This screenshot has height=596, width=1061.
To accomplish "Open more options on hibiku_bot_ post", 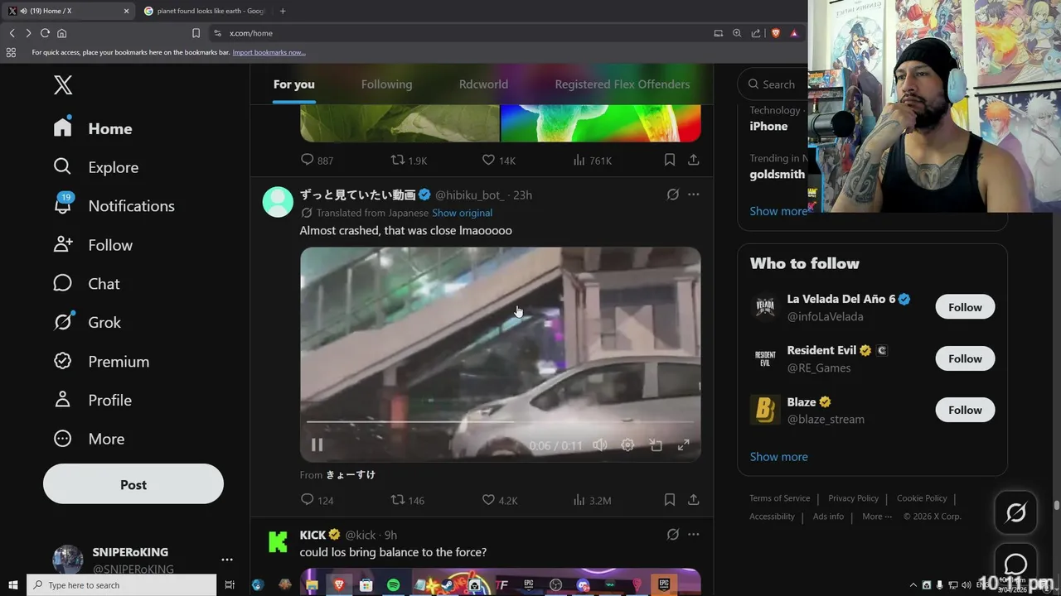I will click(694, 195).
